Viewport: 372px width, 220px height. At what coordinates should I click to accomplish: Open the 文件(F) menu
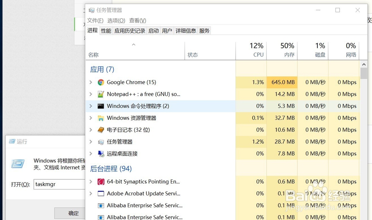[x=95, y=20]
